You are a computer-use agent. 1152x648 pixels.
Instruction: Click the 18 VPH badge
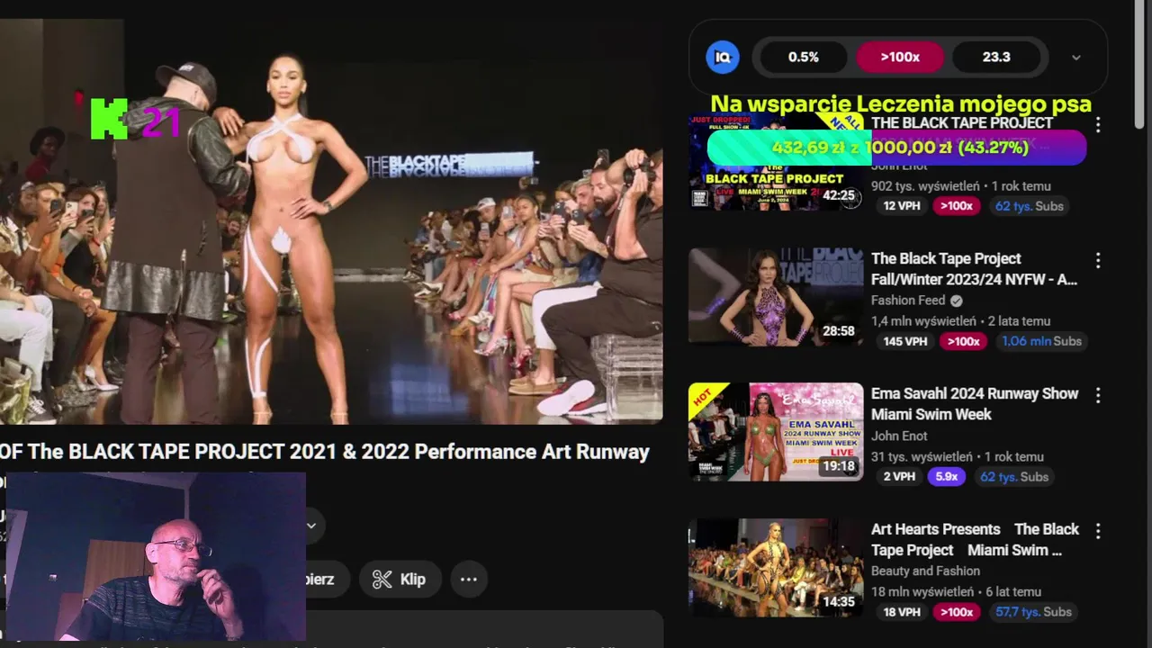coord(902,612)
